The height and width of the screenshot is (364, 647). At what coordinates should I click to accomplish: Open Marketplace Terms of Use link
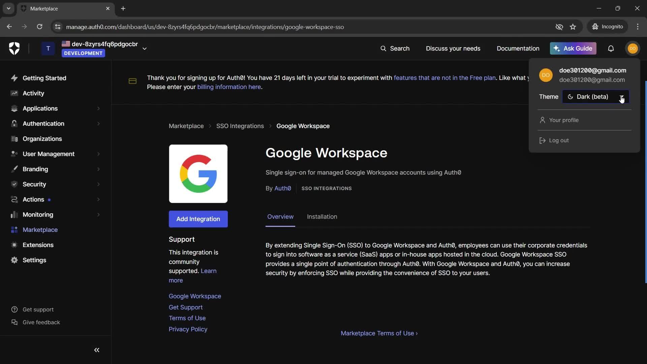(379, 333)
